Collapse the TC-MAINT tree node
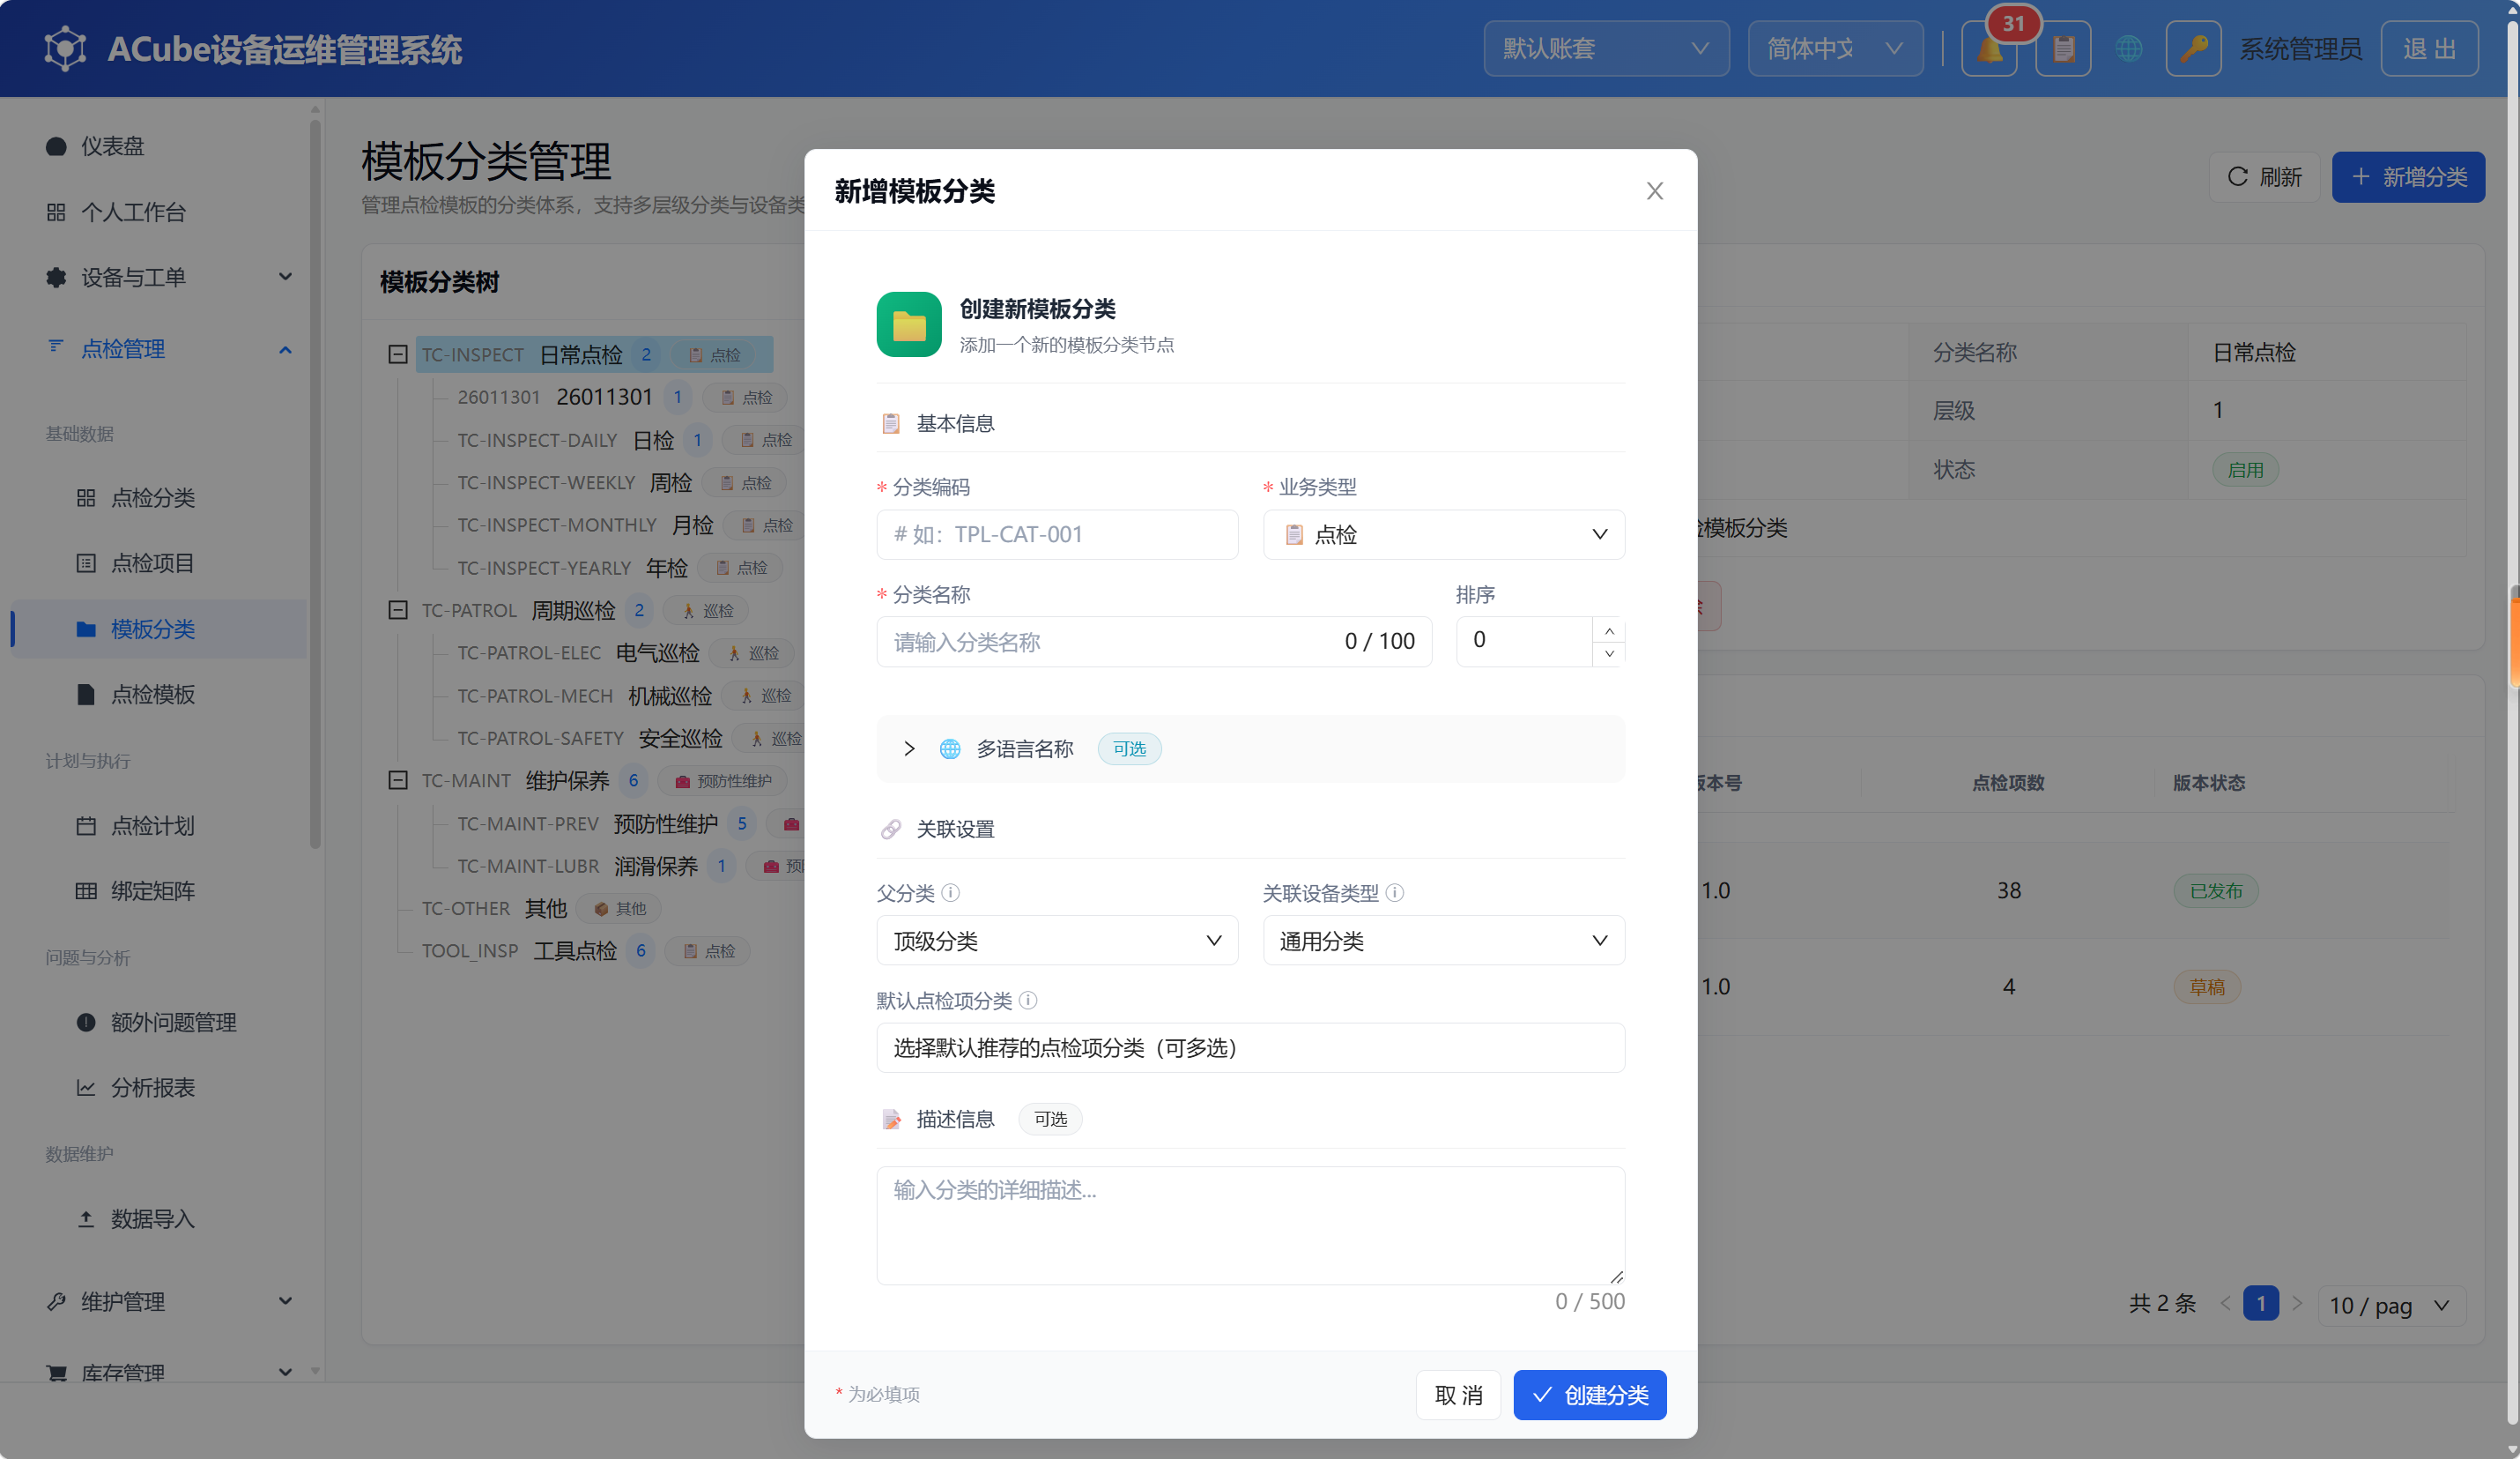2520x1459 pixels. (x=397, y=779)
